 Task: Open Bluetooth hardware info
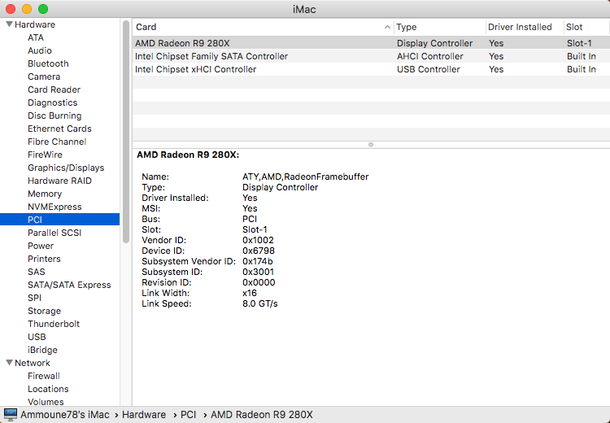(x=48, y=63)
